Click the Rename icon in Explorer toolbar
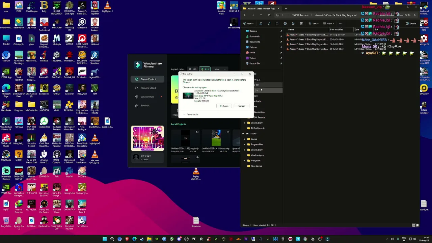This screenshot has height=243, width=432. tap(285, 24)
